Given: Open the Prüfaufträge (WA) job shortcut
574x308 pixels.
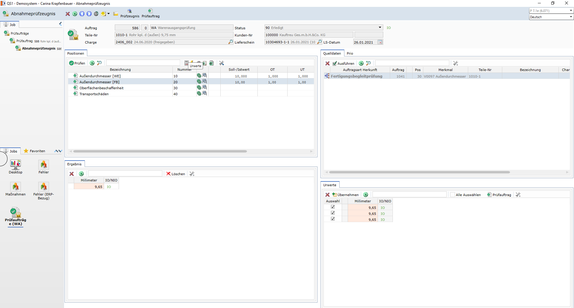Looking at the screenshot, I should pyautogui.click(x=16, y=217).
